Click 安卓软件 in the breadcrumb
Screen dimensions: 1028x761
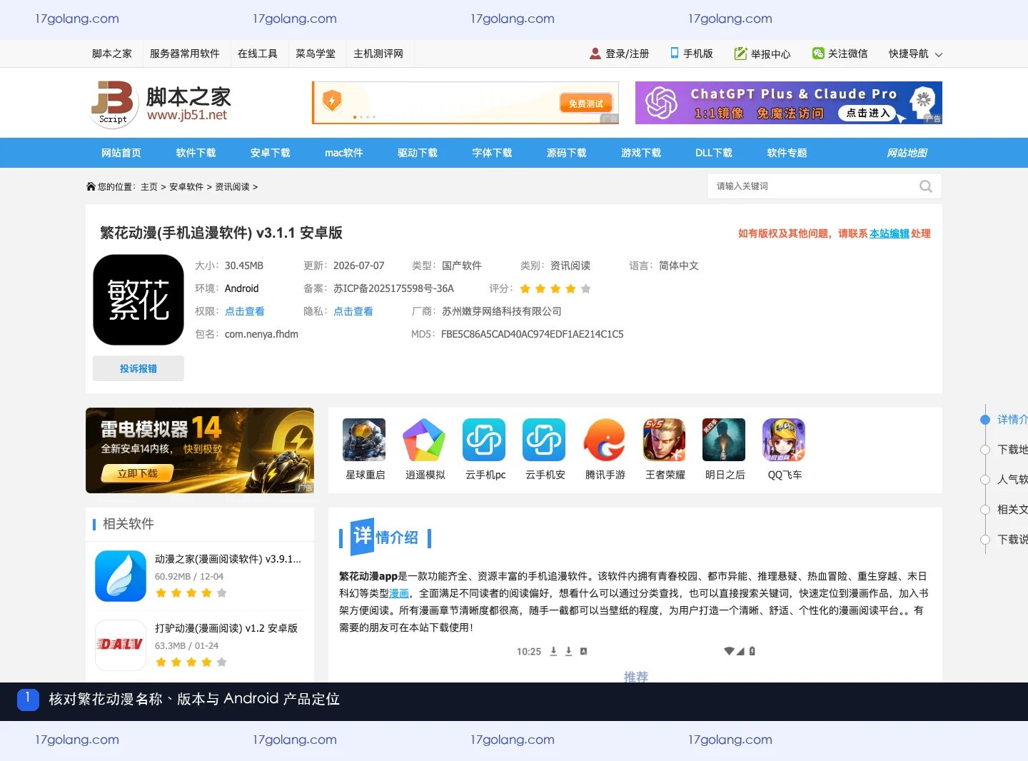tap(186, 187)
